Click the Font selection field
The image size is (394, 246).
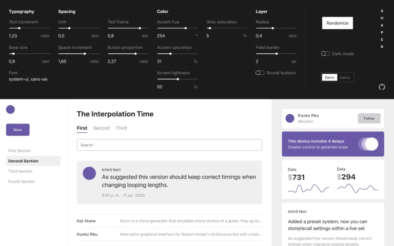point(28,79)
